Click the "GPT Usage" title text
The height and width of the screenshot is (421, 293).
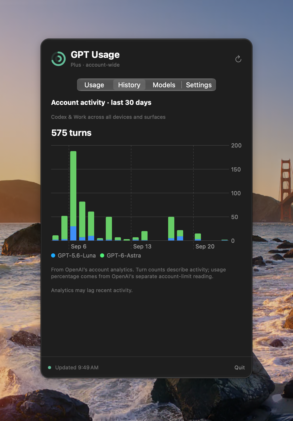click(x=95, y=55)
